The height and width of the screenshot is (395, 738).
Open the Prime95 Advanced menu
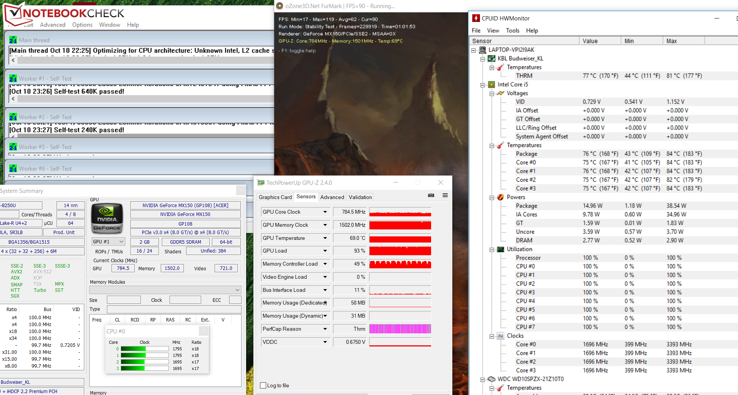tap(53, 25)
